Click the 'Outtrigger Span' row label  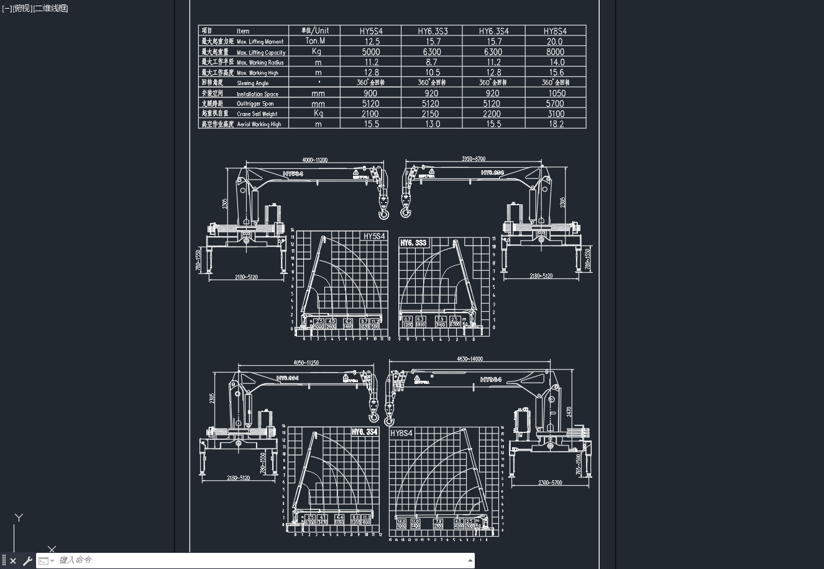point(255,104)
